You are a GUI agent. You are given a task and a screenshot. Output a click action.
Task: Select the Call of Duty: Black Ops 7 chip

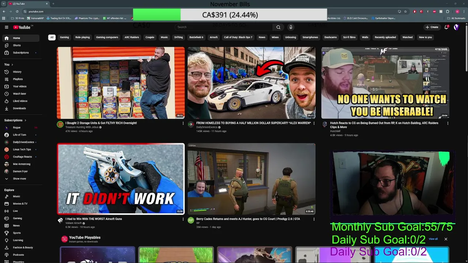238,37
